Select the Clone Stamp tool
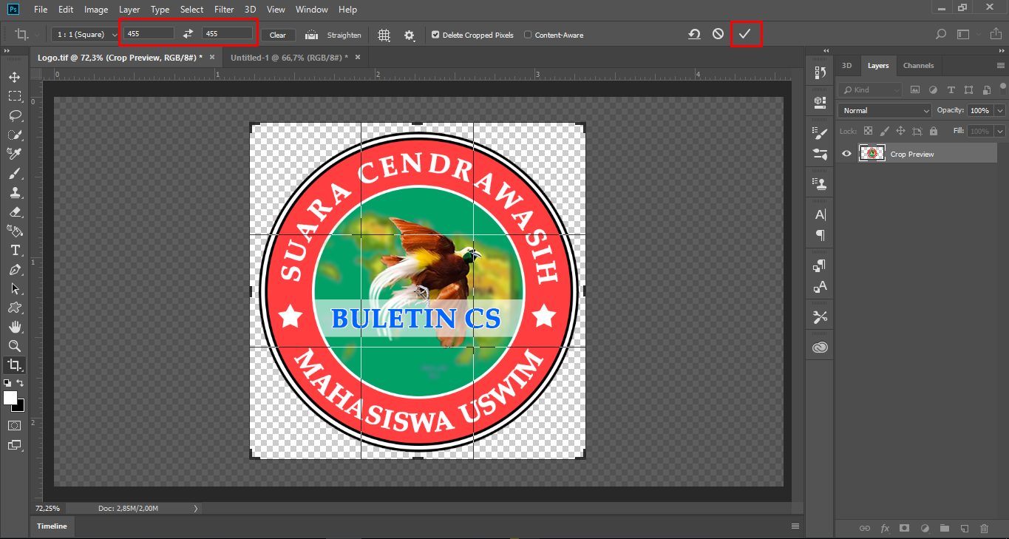 click(x=14, y=193)
